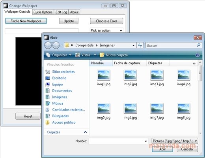Show more columns with the chevron
Screen dimensions: 205x158
click(x=194, y=64)
